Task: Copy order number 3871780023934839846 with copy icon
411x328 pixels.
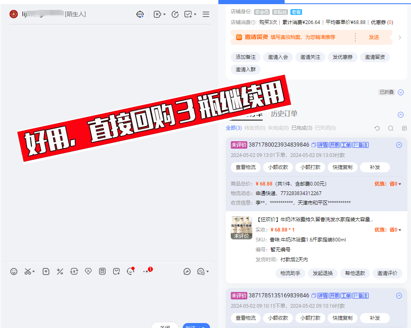Action: point(314,145)
